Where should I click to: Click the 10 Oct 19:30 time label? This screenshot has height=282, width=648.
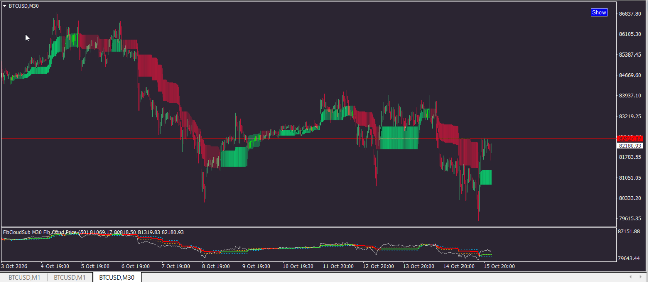click(298, 266)
